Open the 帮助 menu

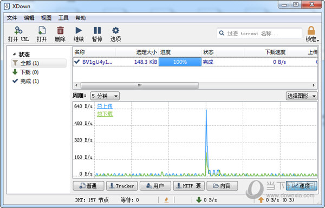80,18
